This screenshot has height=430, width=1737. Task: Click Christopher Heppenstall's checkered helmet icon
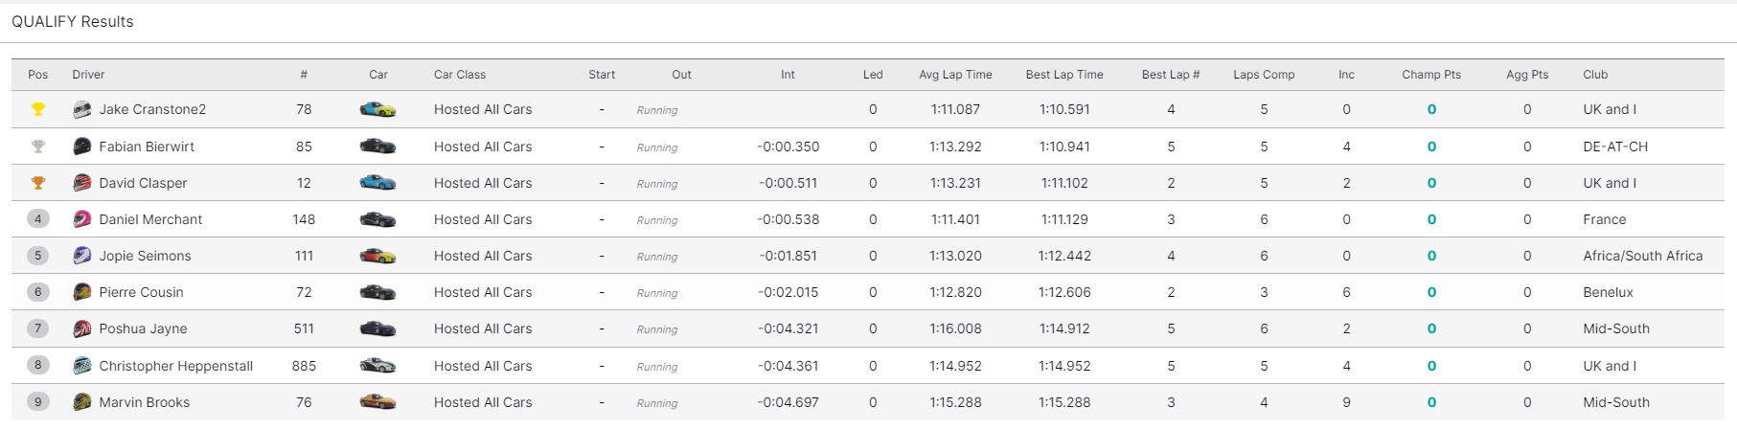pos(82,366)
